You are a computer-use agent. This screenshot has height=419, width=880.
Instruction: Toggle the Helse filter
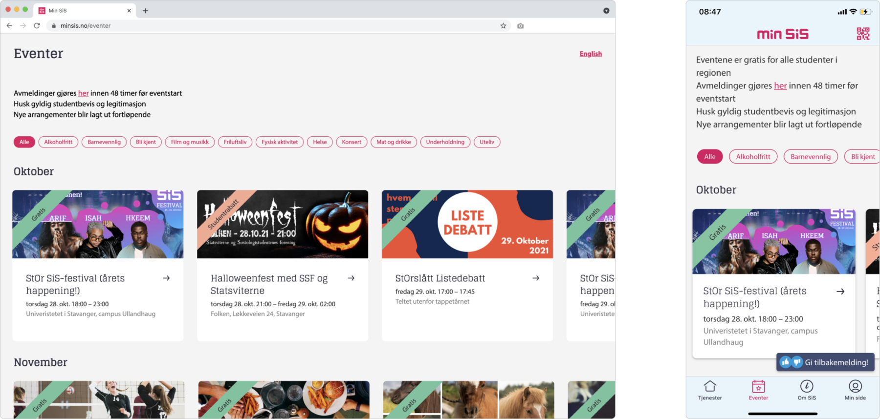click(320, 142)
